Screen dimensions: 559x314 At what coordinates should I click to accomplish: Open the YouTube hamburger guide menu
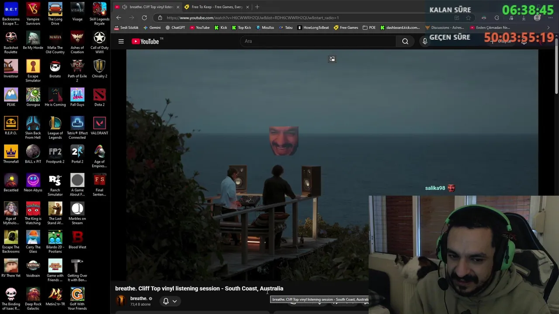point(121,41)
